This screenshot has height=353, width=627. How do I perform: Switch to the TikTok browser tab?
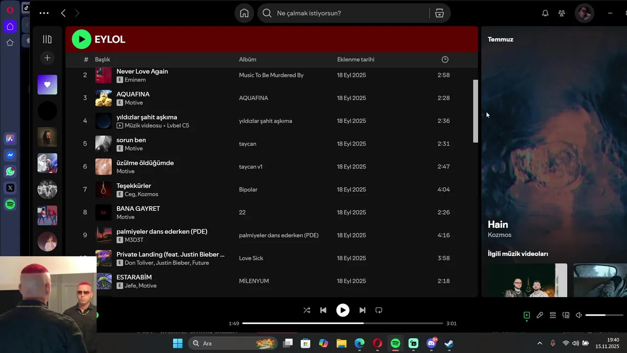click(x=26, y=7)
